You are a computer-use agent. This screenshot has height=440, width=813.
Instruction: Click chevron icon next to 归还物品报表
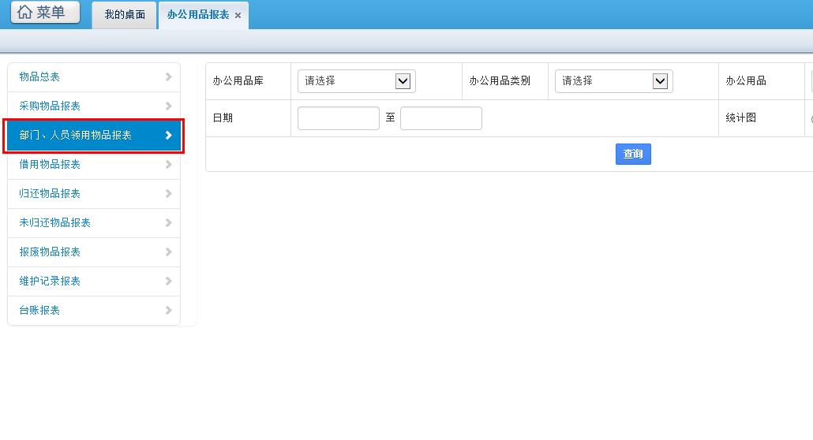pos(168,194)
